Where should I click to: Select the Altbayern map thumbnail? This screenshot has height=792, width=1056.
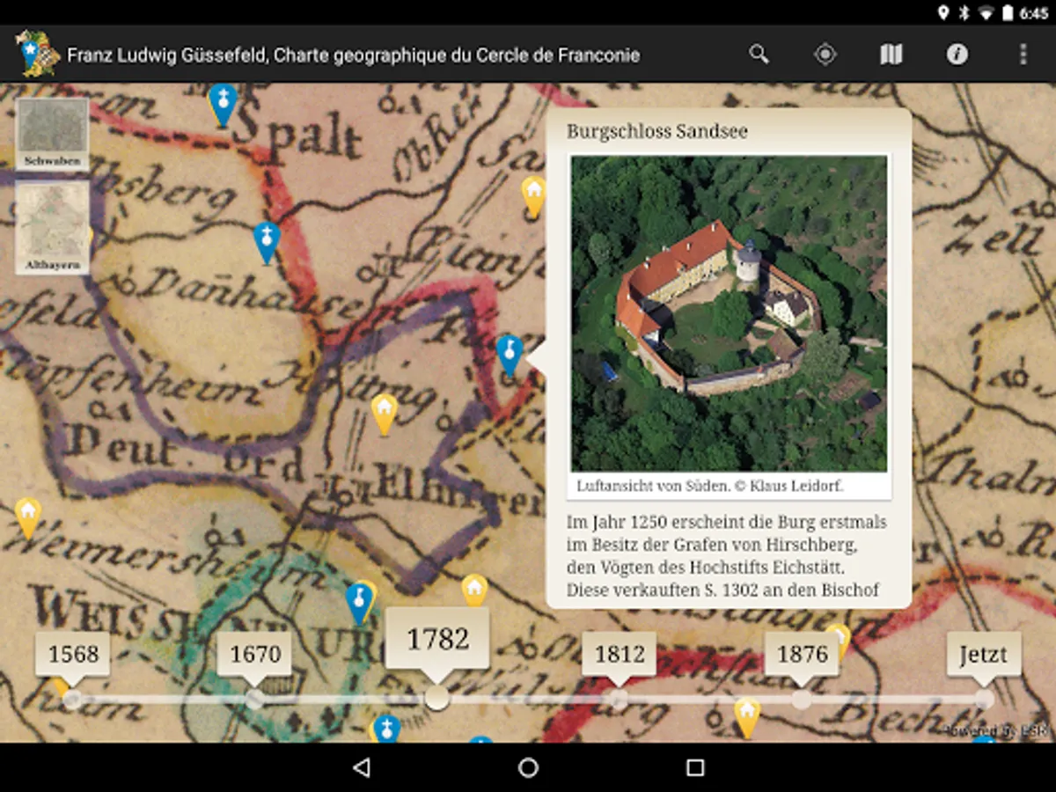53,228
